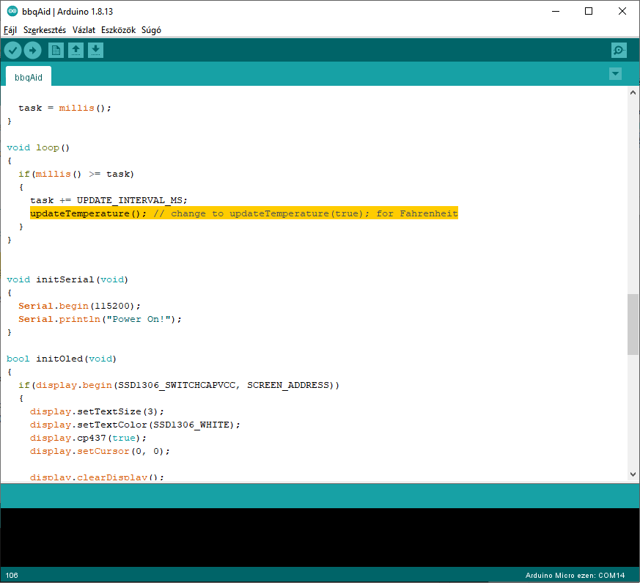Click 'display.setTextColor(SSD1306_WHITE);' line
The height and width of the screenshot is (583, 640).
click(x=135, y=425)
